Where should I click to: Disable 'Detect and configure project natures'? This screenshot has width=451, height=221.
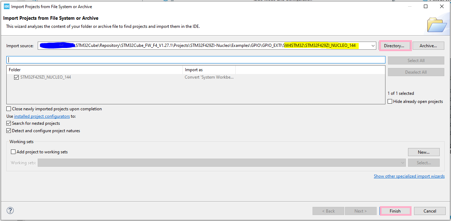8,131
